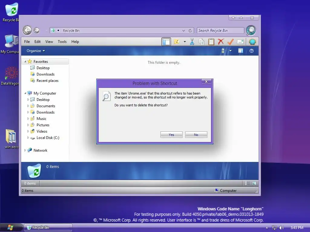Select the DataWagon desktop shortcut

(x=10, y=76)
